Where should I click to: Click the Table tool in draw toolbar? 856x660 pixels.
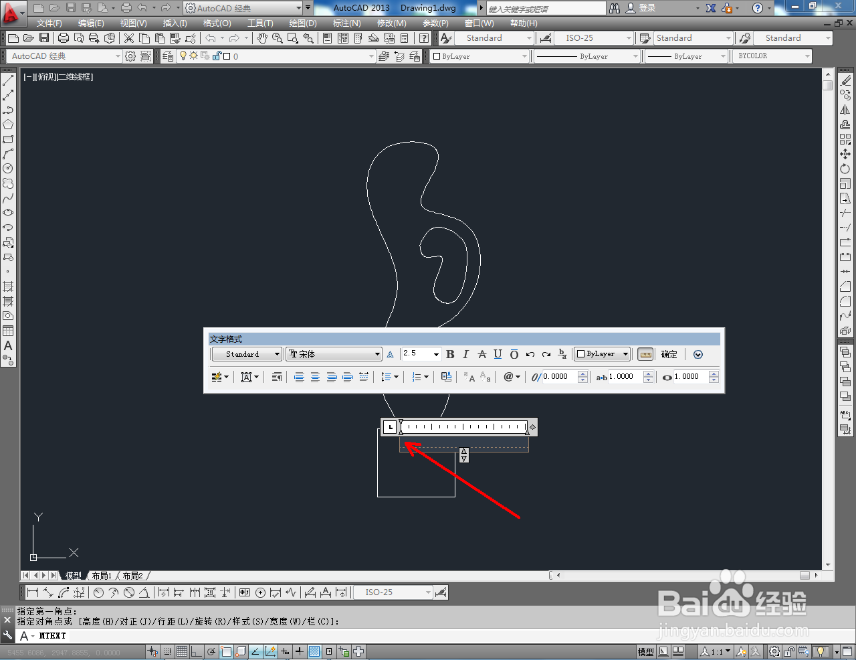tap(8, 331)
